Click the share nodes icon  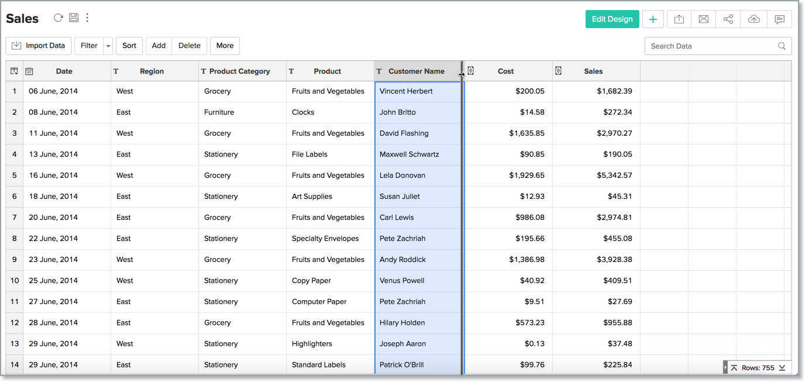click(728, 19)
